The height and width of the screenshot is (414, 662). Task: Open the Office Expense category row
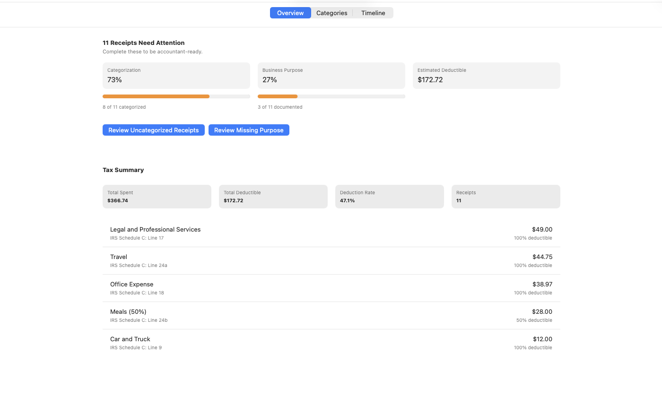point(331,288)
